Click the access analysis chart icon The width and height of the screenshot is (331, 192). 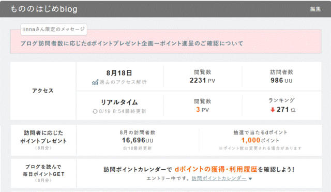click(x=95, y=82)
